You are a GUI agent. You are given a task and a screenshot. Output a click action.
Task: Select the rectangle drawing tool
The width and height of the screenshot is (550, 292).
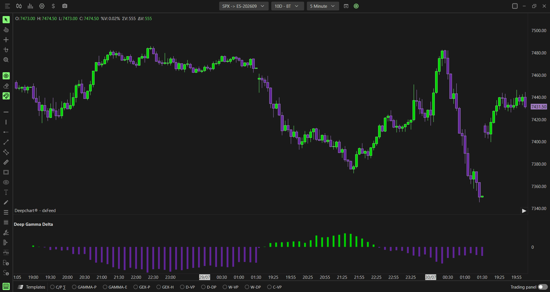(6, 172)
